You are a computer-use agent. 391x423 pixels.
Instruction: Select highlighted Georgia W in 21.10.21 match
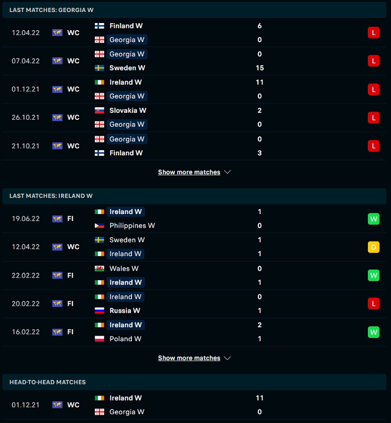(127, 139)
